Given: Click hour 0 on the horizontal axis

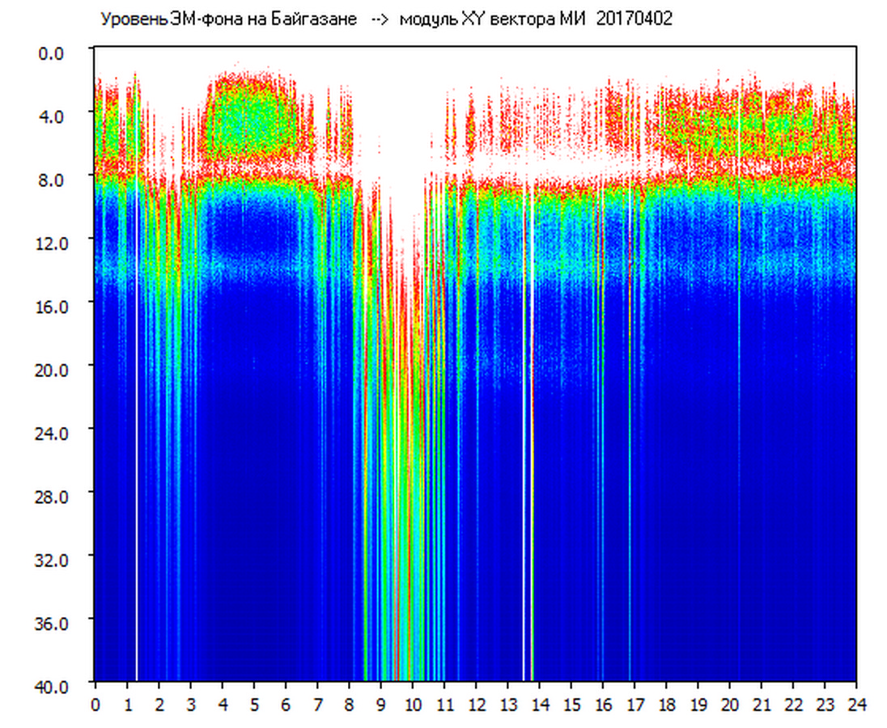Looking at the screenshot, I should point(95,704).
